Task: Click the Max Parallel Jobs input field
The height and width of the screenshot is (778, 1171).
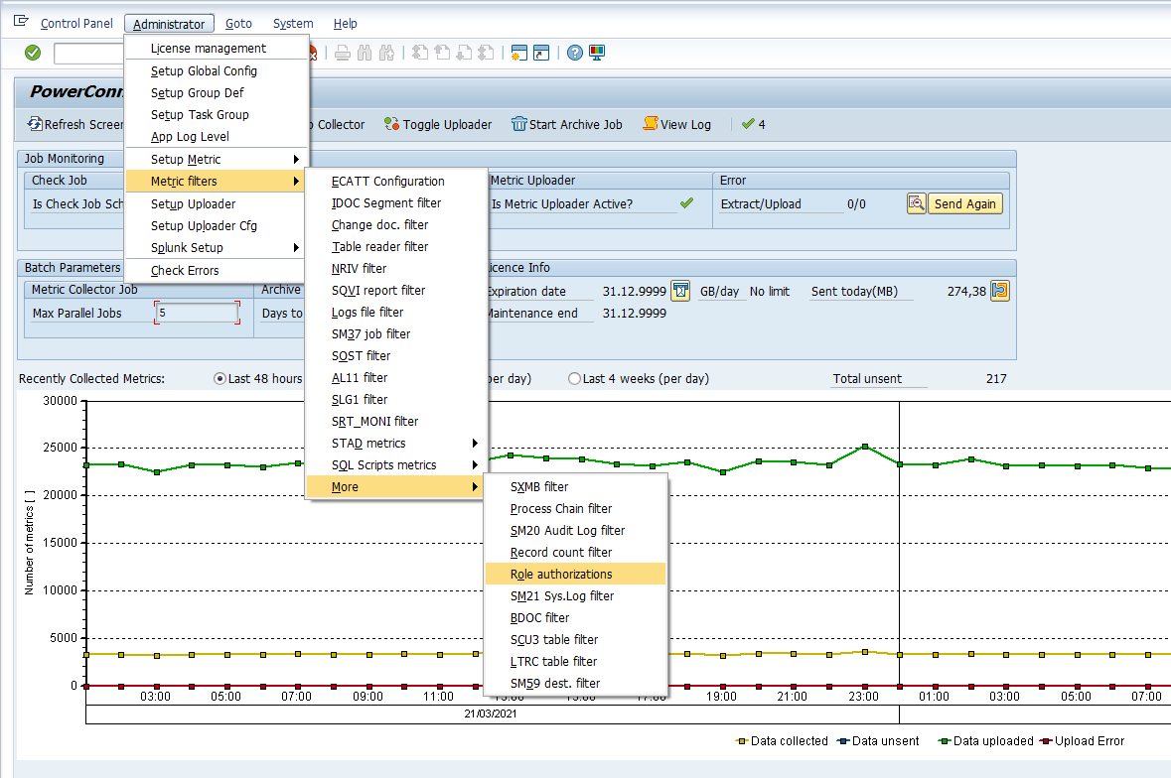Action: pos(197,313)
